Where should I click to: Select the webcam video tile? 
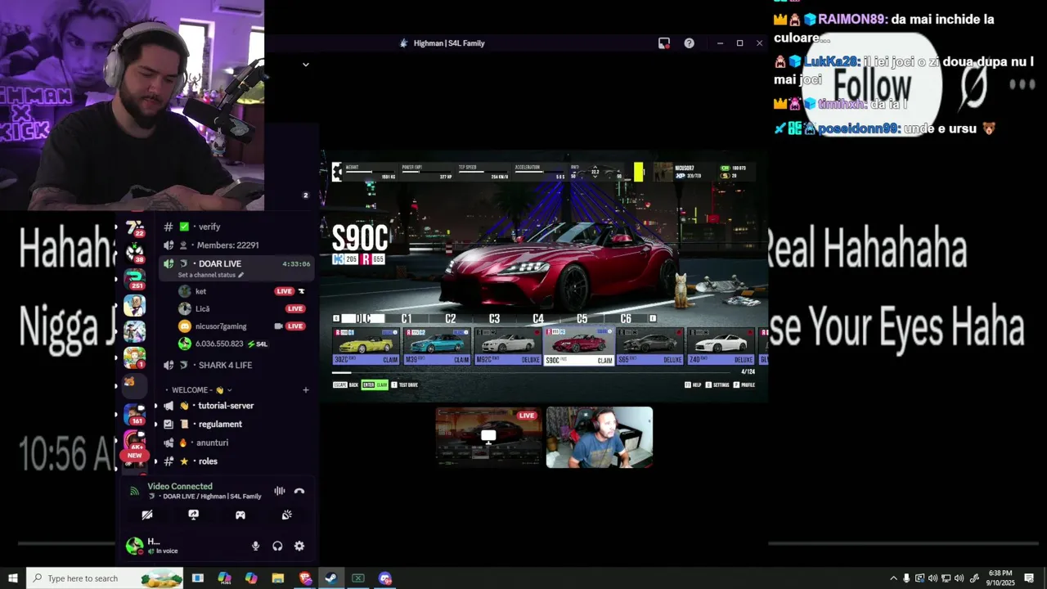tap(600, 438)
